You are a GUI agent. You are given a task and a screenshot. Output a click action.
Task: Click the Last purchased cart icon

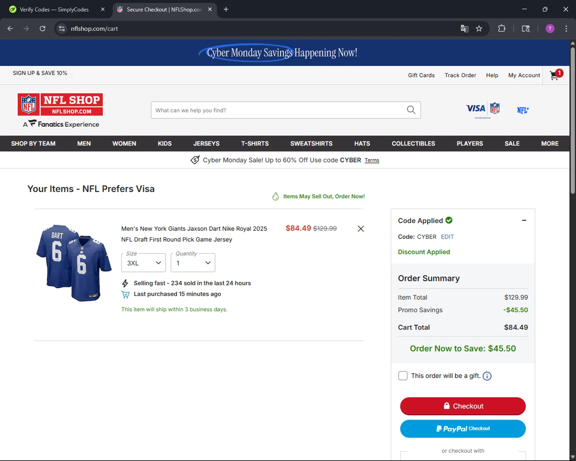(x=125, y=295)
